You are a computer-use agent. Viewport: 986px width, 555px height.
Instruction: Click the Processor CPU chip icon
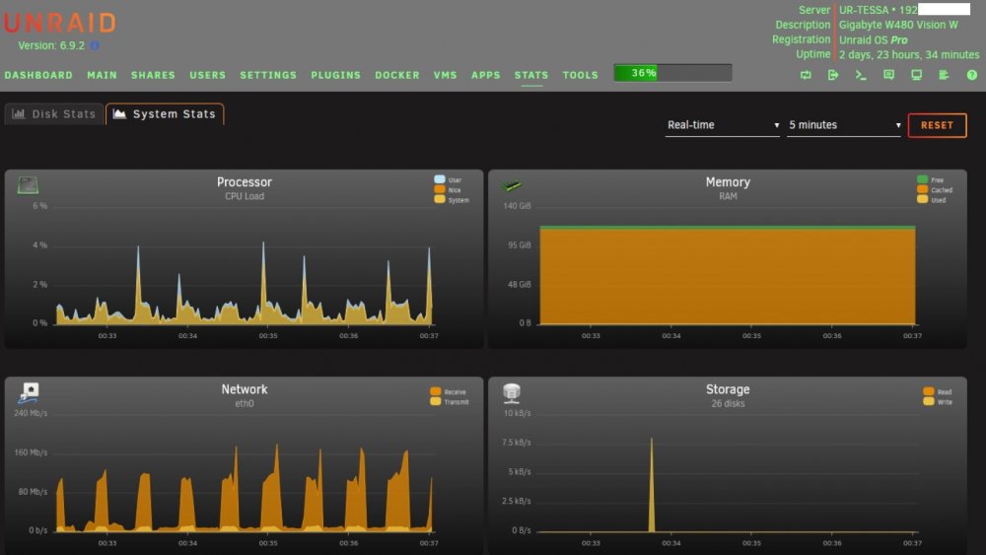click(27, 185)
